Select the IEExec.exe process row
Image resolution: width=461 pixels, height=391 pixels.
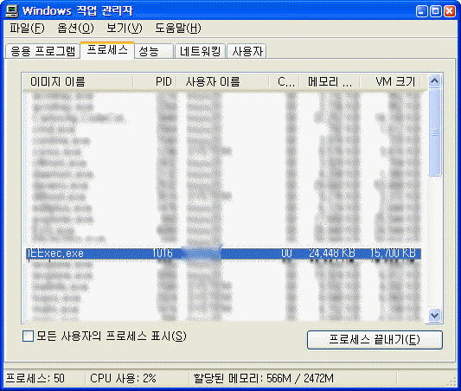tap(223, 253)
